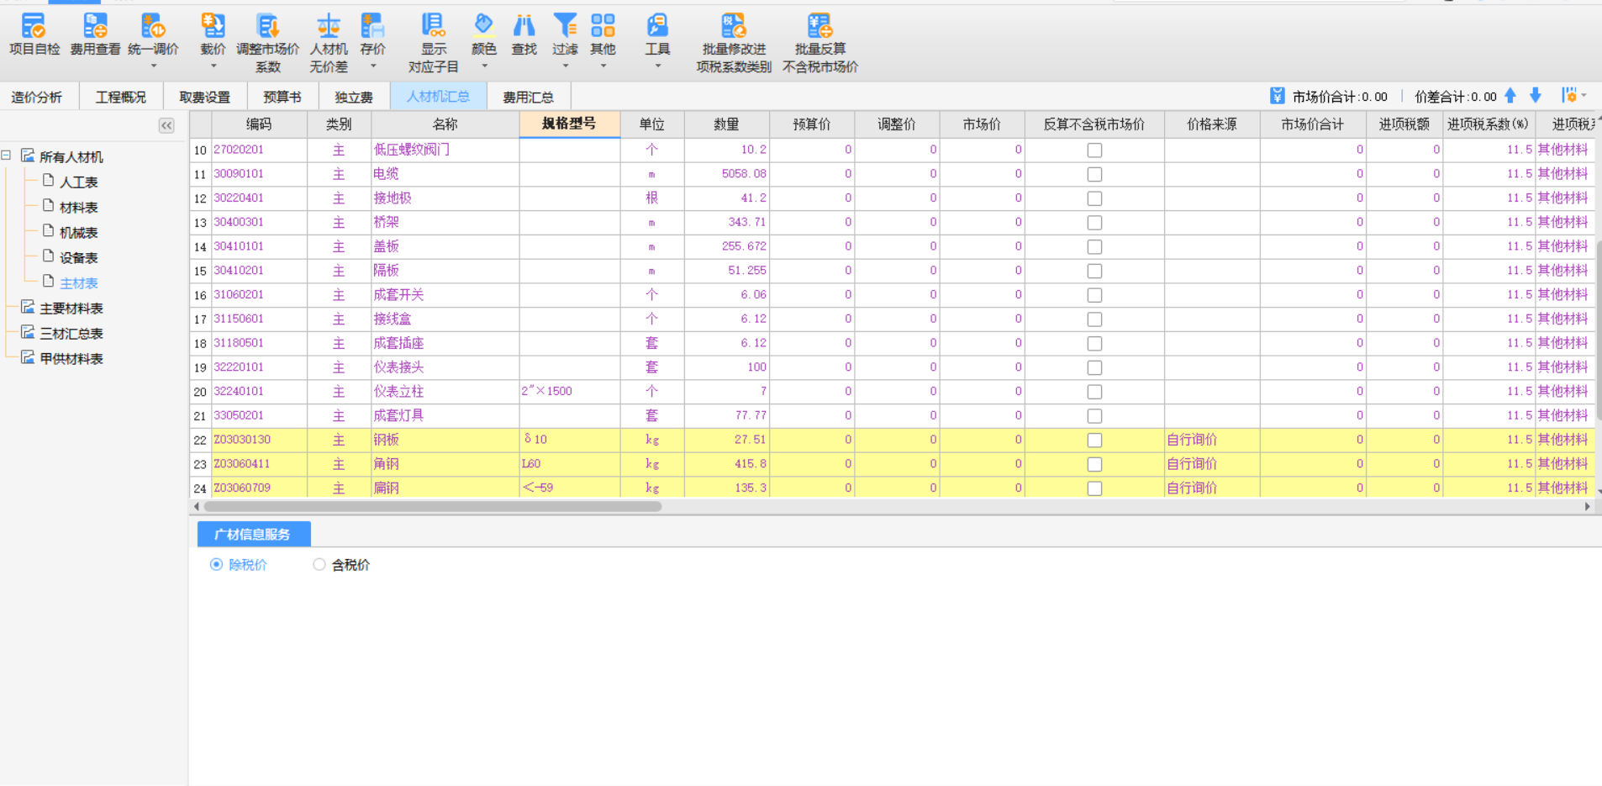Select 主材表 in the tree
Image resolution: width=1602 pixels, height=786 pixels.
coord(78,283)
